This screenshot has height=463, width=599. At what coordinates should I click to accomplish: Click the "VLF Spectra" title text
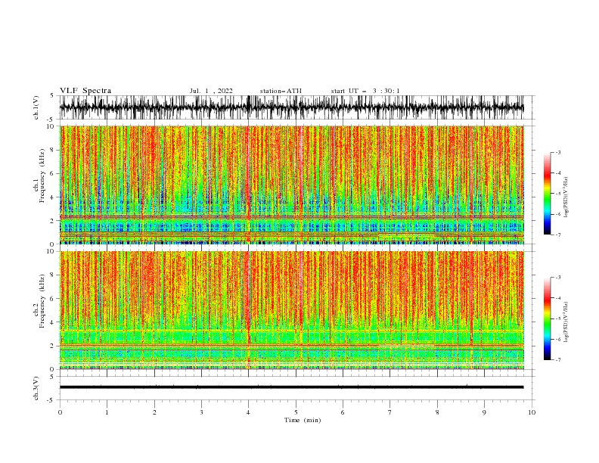tap(85, 91)
